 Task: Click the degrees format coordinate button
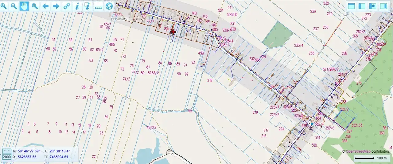click(6, 151)
